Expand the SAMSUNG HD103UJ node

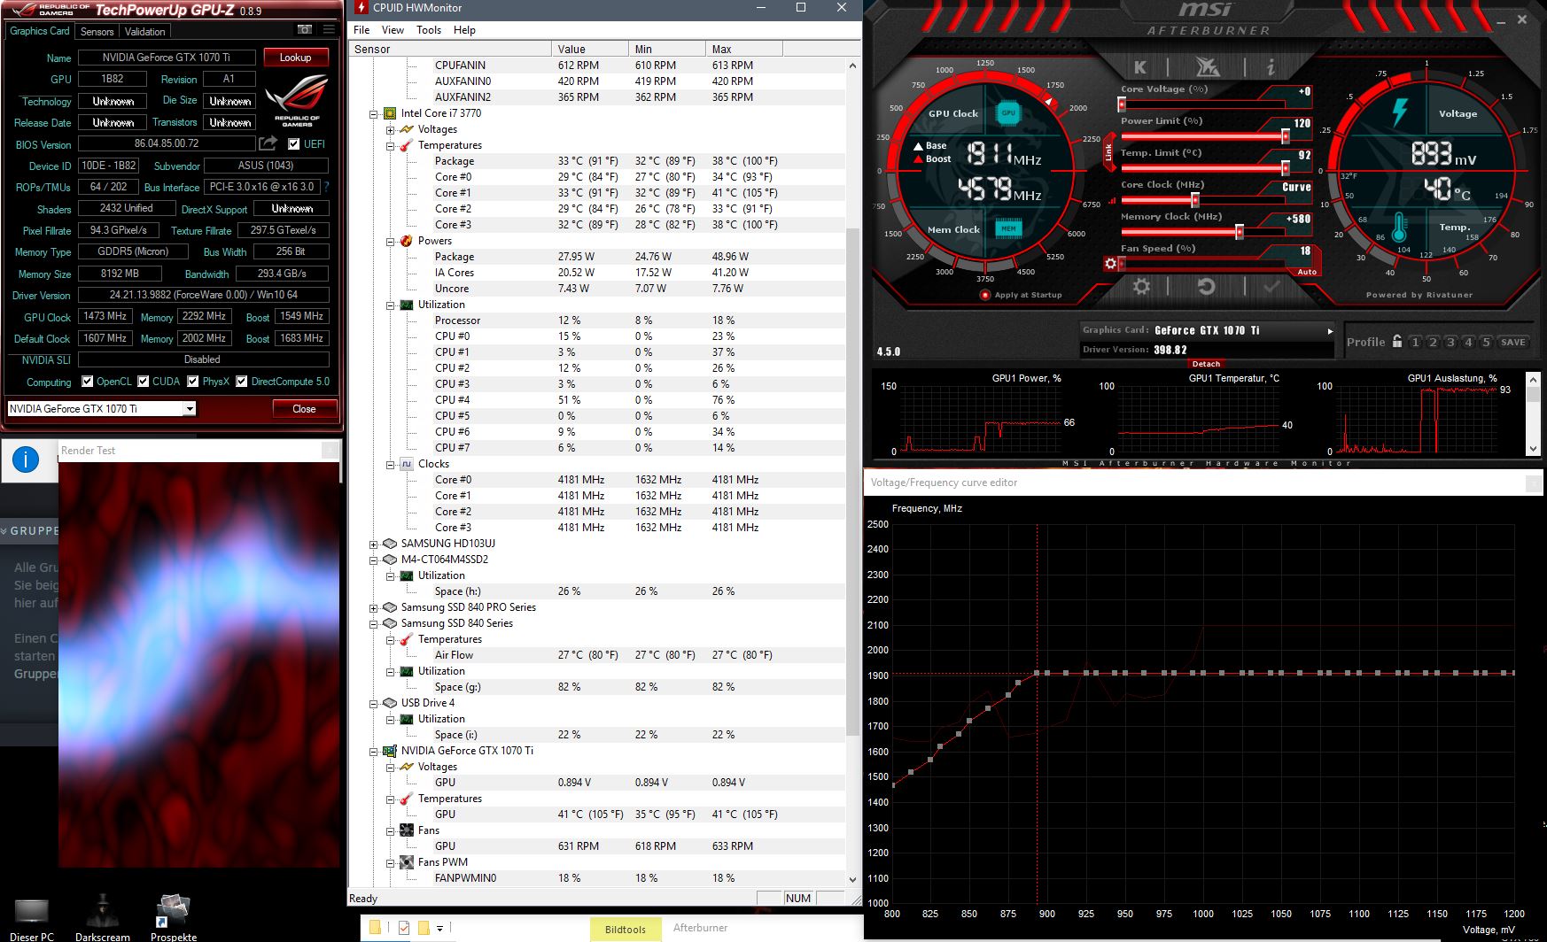click(x=373, y=544)
